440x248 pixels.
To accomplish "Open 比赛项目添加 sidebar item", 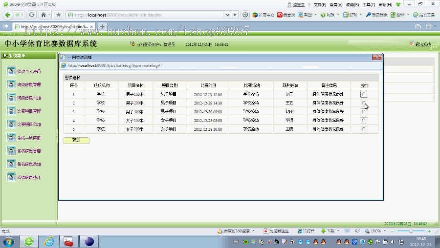I will point(29,124).
